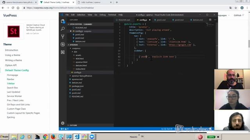This screenshot has width=250, height=140.
Task: Open the Debug icon in VS Code activity bar
Action: tap(62, 44)
